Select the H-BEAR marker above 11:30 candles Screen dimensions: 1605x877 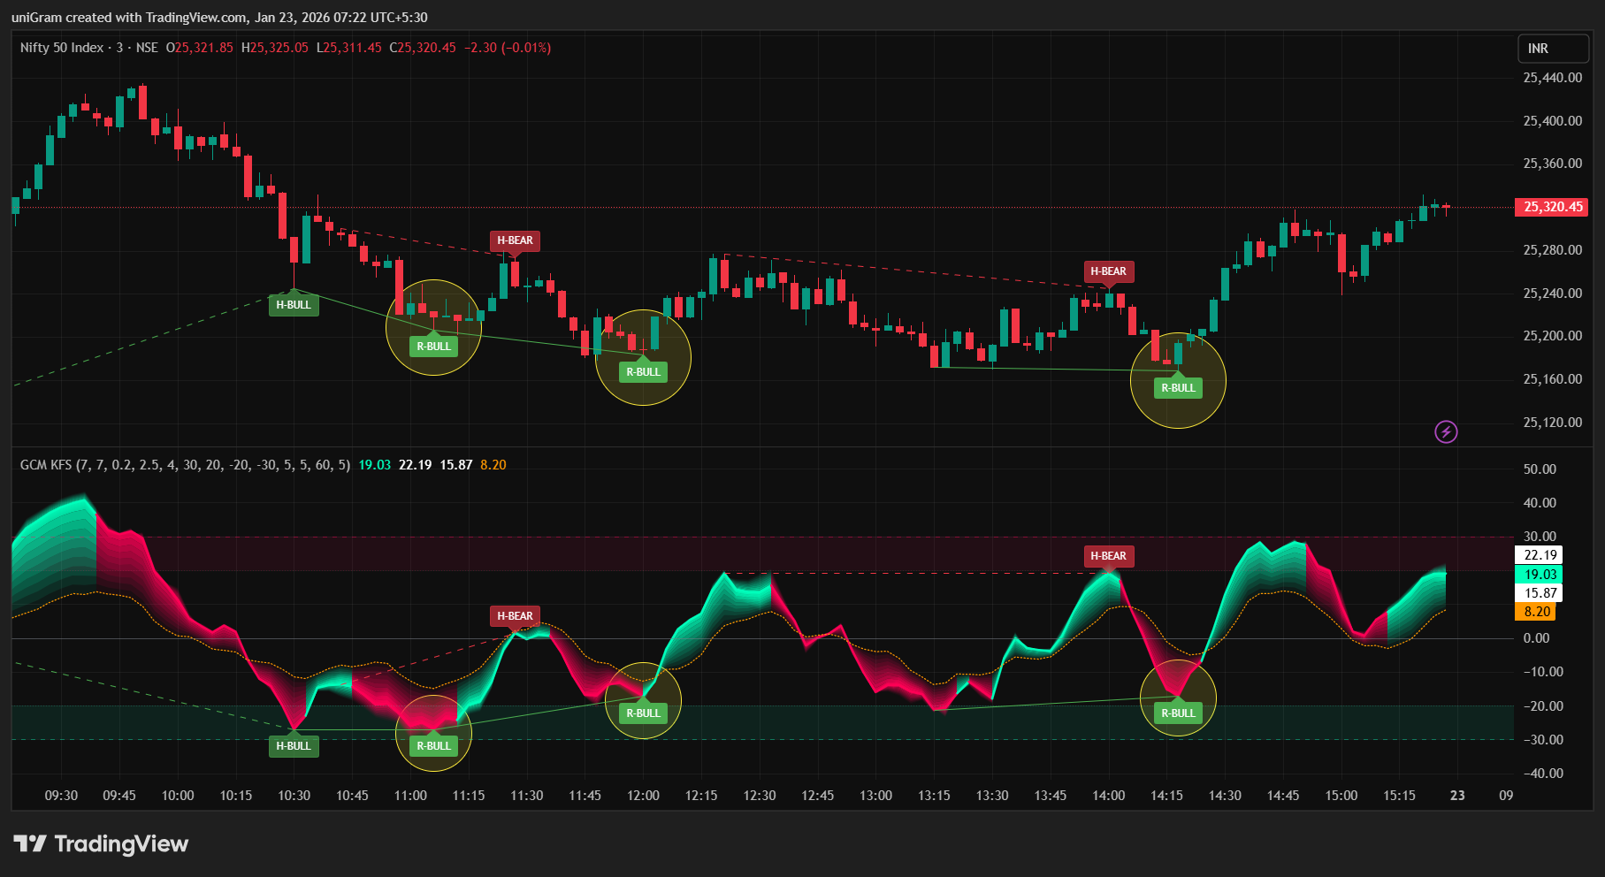point(515,240)
